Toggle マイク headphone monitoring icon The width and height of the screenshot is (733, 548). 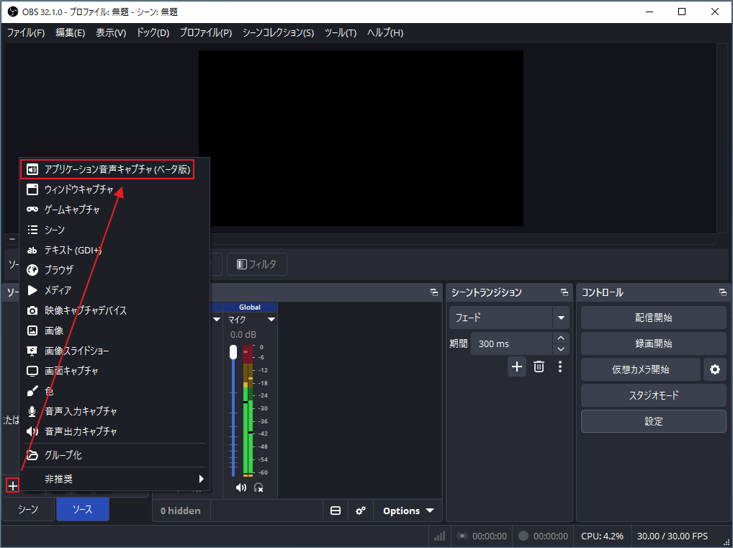point(258,488)
